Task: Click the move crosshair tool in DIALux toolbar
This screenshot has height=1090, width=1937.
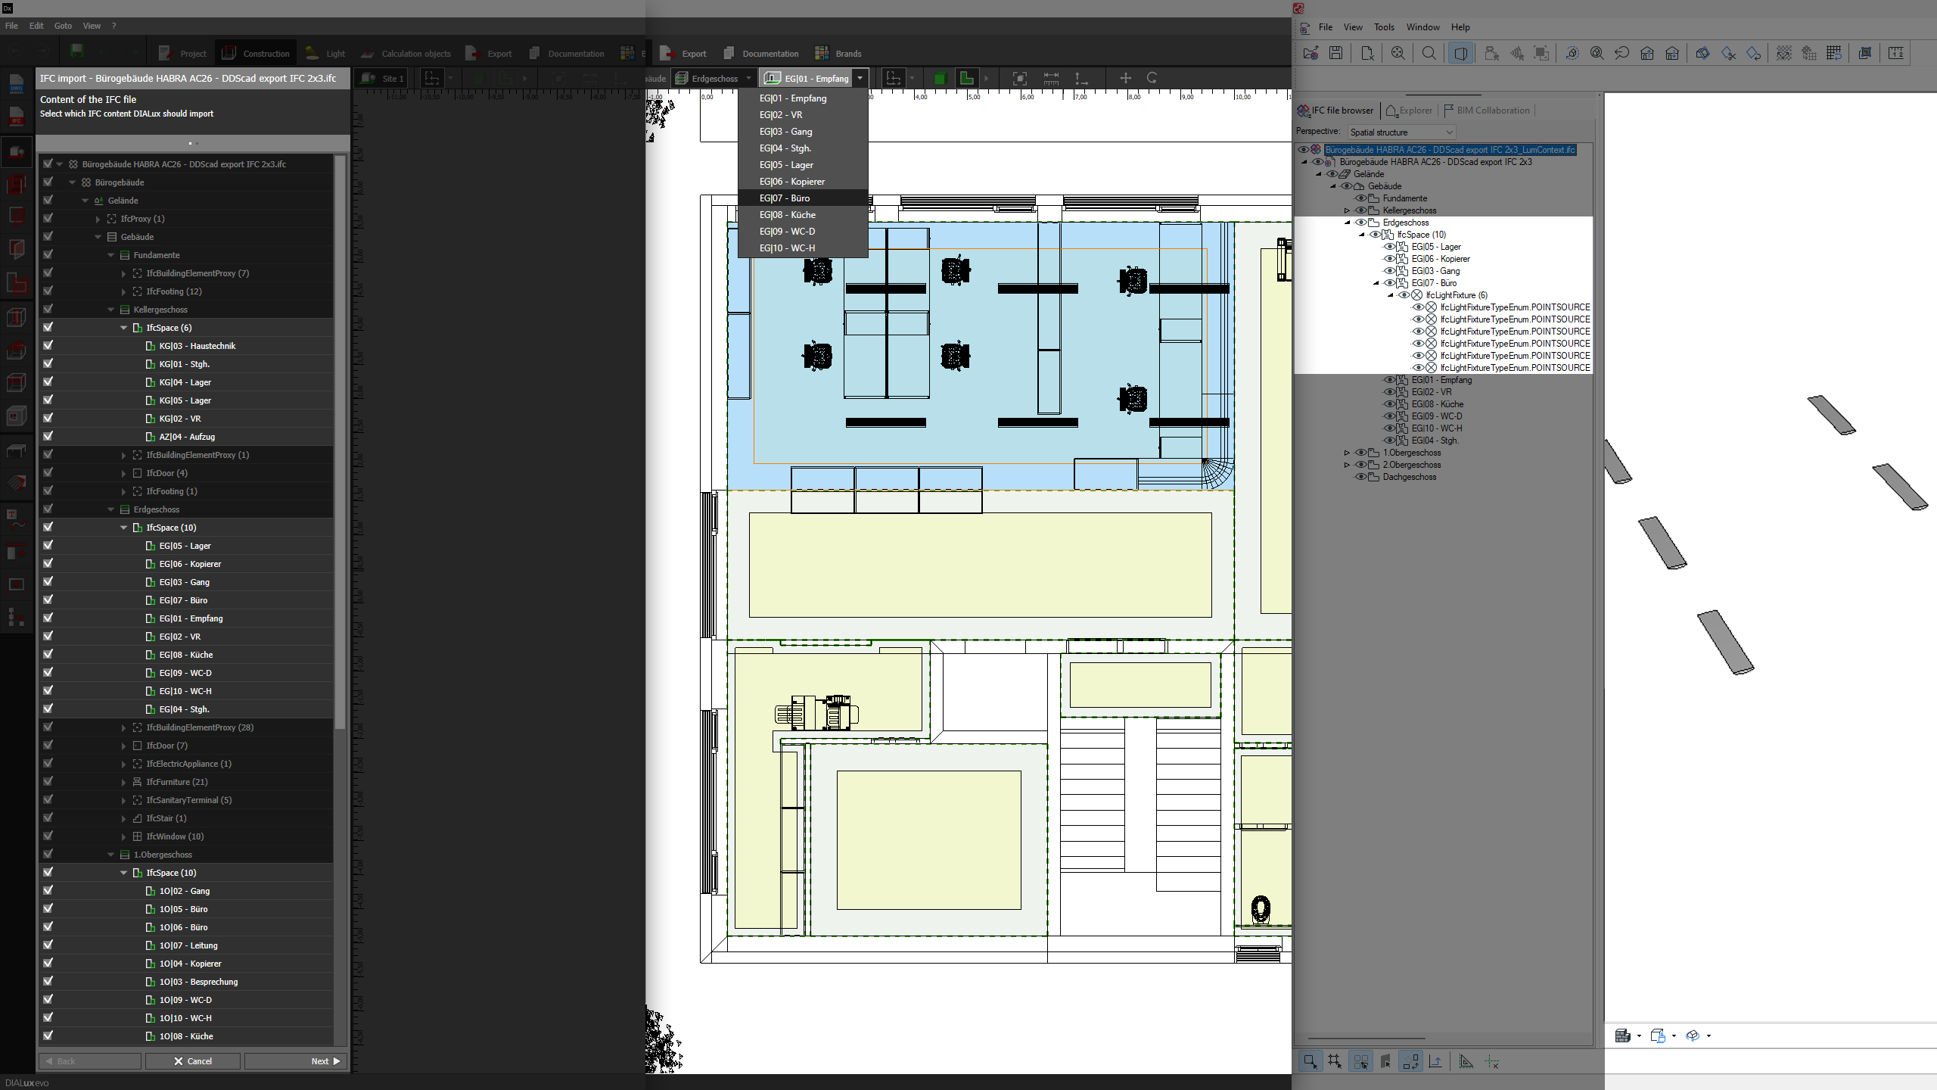Action: click(x=1125, y=78)
